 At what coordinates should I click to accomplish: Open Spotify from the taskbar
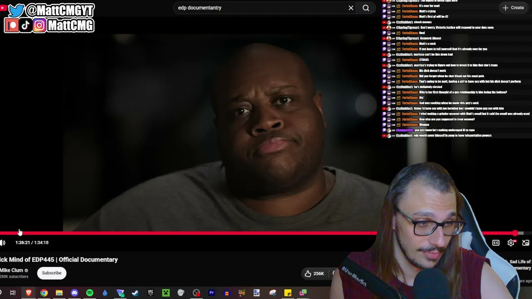(90, 293)
